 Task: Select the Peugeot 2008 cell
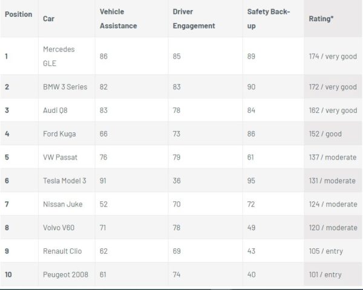coord(65,274)
